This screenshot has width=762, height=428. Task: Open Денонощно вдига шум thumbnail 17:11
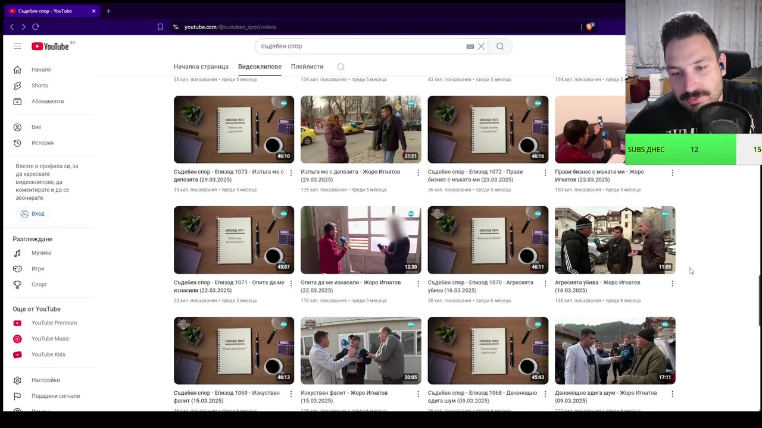615,351
